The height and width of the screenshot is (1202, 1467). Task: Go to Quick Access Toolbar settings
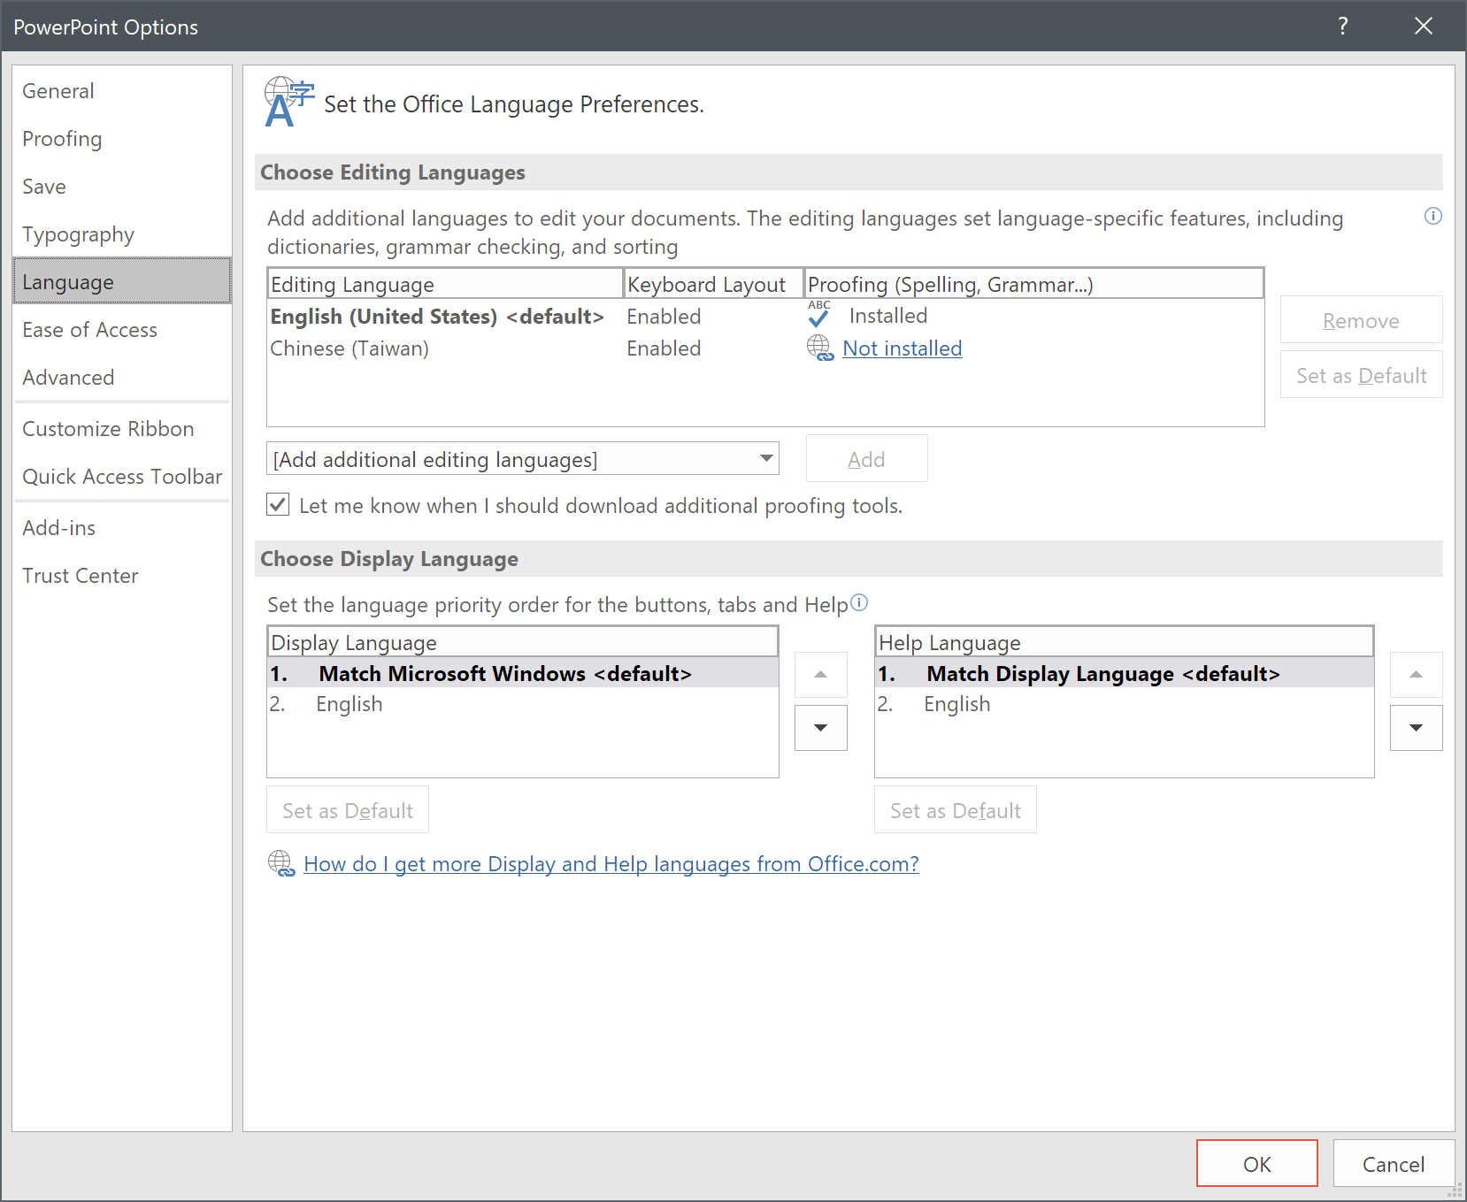(122, 477)
